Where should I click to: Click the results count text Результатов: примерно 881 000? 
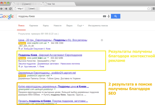(x=38, y=34)
